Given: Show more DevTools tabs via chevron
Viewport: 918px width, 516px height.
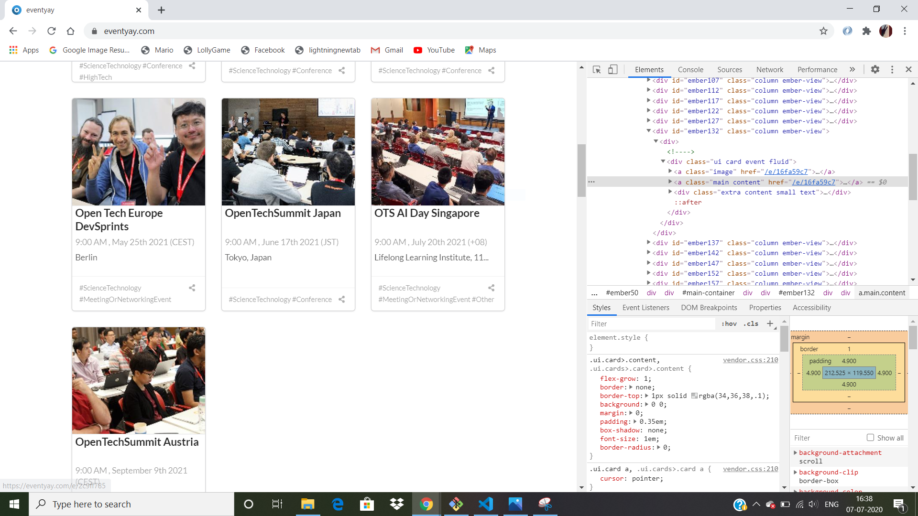Looking at the screenshot, I should click(852, 70).
